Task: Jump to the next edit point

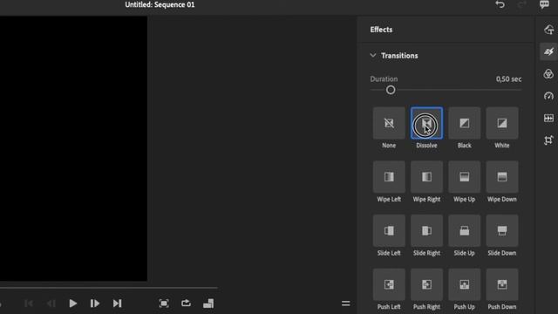Action: (117, 304)
